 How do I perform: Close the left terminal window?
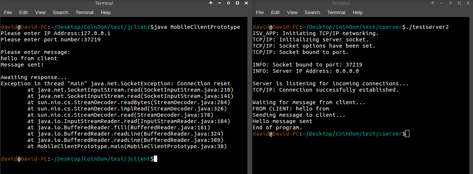coord(246,3)
